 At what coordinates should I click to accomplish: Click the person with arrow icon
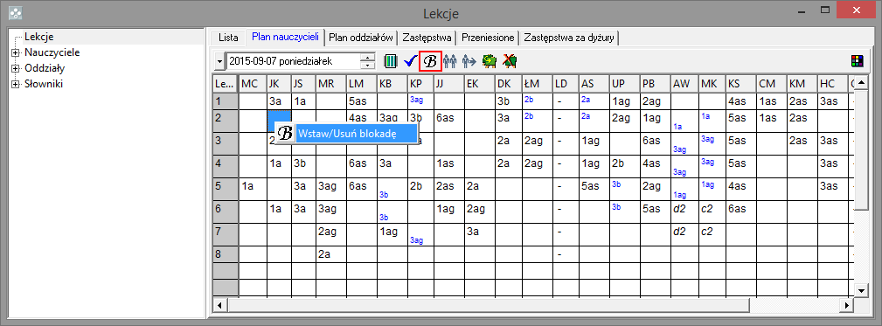(x=469, y=60)
